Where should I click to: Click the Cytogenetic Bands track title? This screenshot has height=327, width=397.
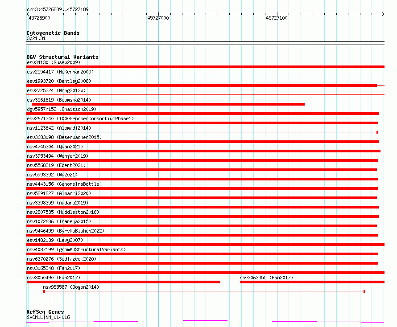click(53, 33)
